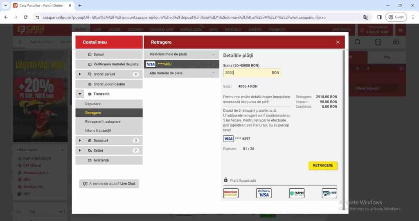Open Asistență menu entry
The image size is (419, 221).
pos(109,160)
